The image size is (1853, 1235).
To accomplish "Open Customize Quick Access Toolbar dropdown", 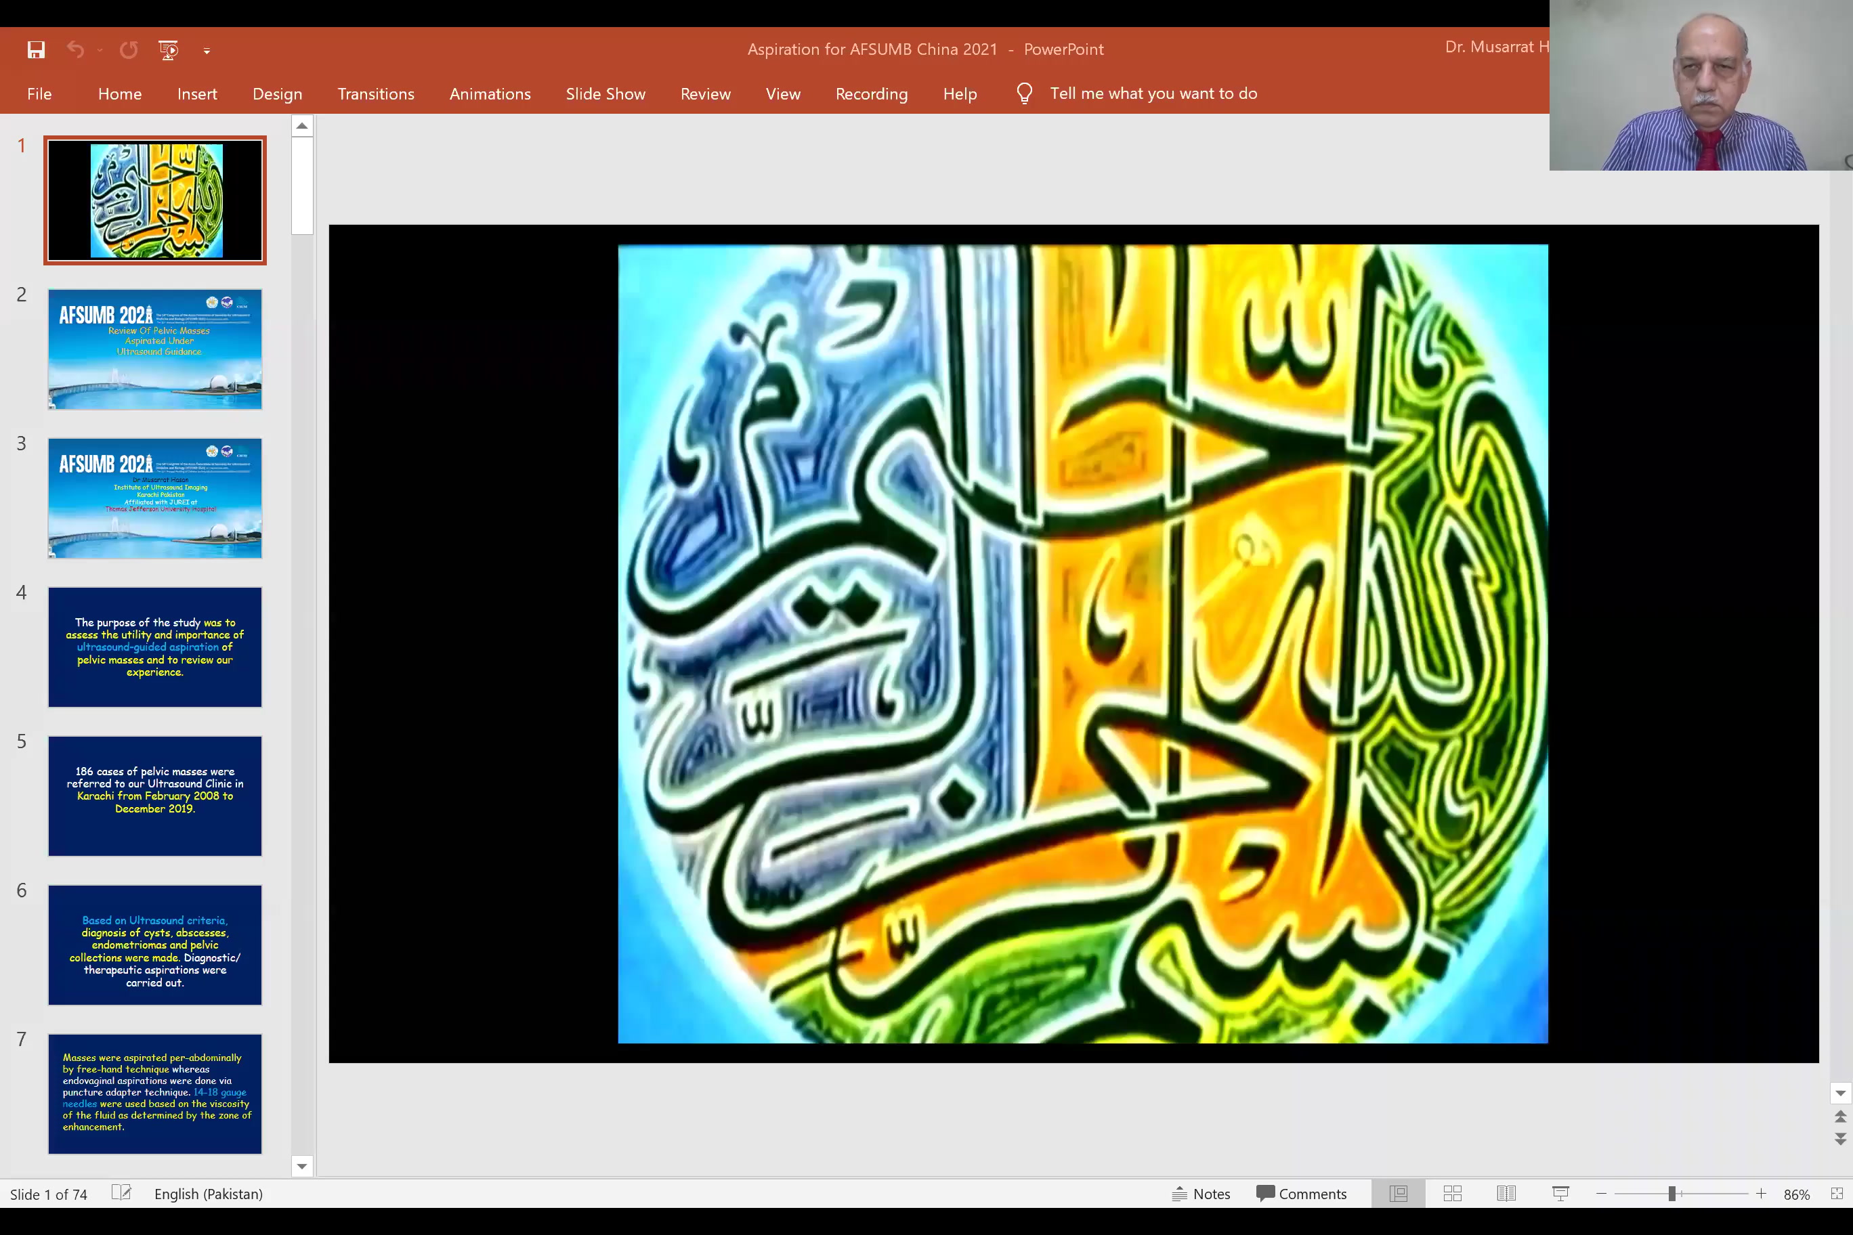I will tap(207, 51).
